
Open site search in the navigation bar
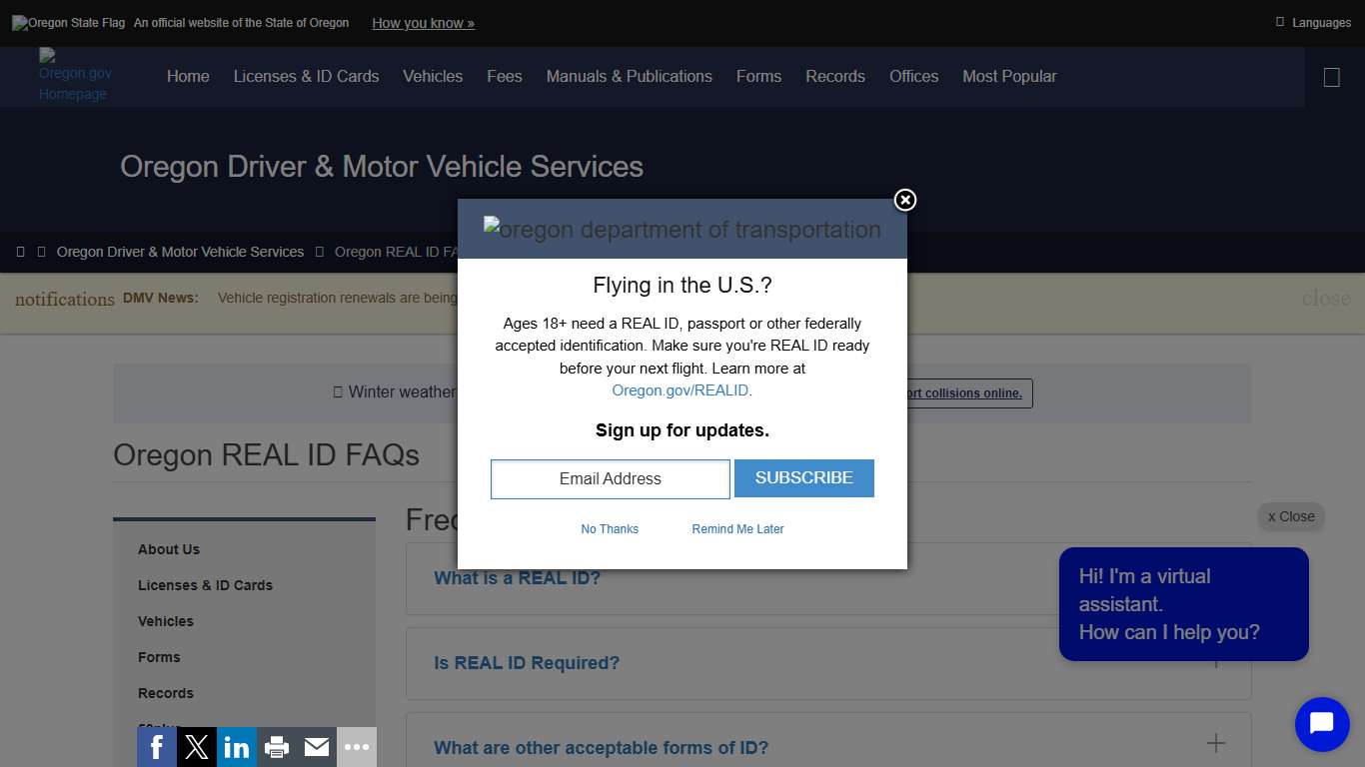(x=1331, y=77)
